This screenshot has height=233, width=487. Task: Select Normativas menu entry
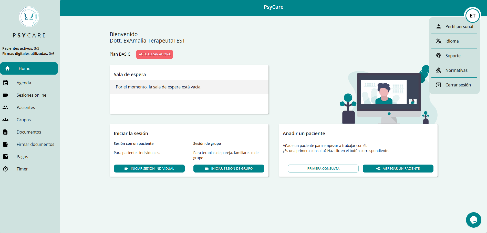click(x=454, y=70)
